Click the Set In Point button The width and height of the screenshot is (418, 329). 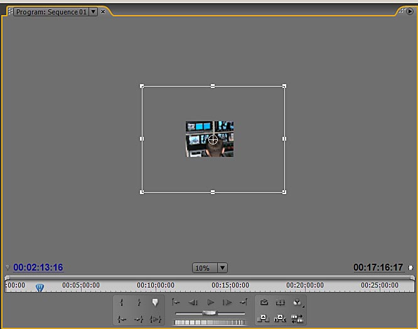(x=122, y=303)
